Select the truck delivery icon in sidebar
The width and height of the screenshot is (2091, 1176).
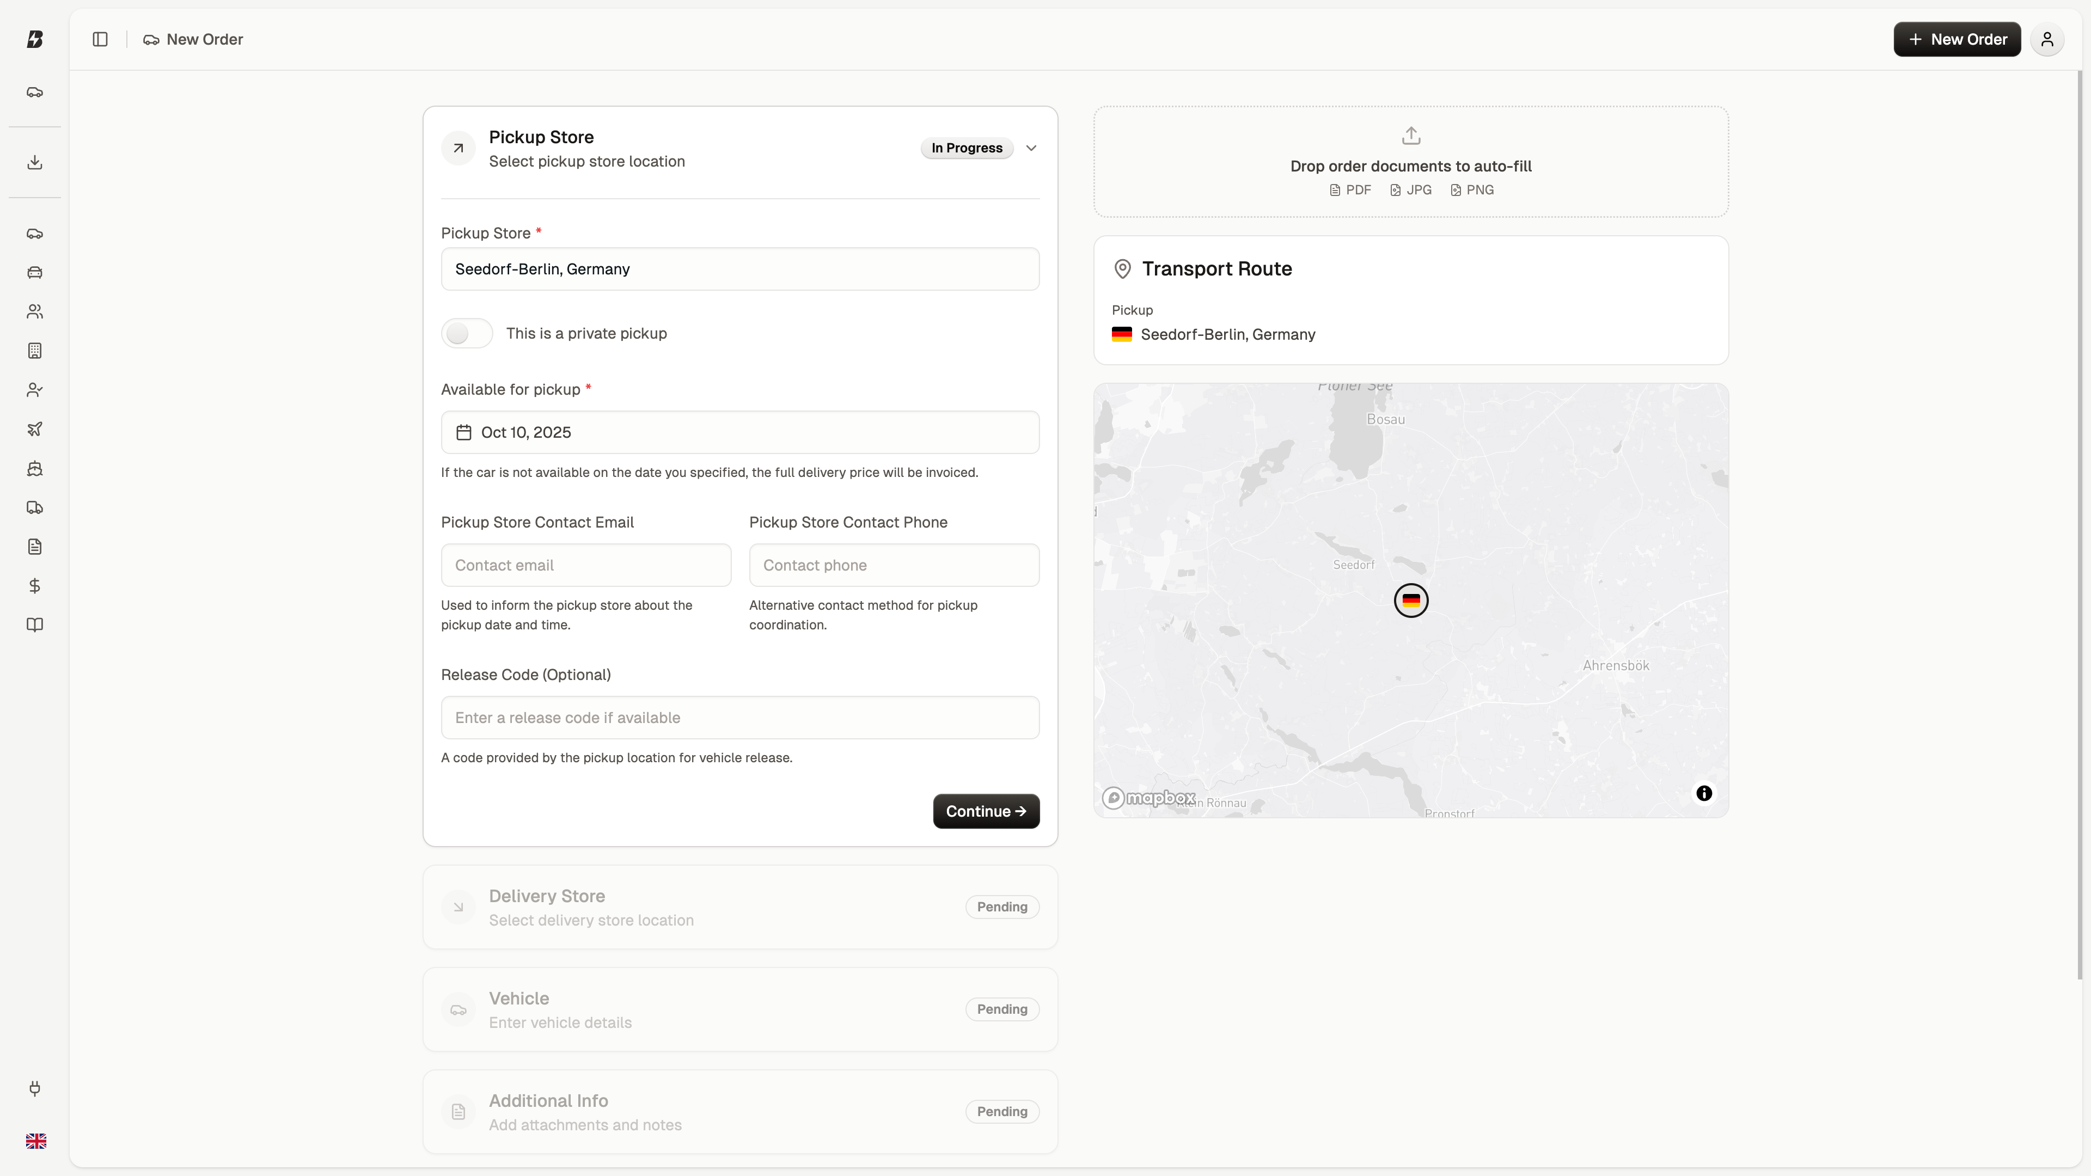click(35, 507)
